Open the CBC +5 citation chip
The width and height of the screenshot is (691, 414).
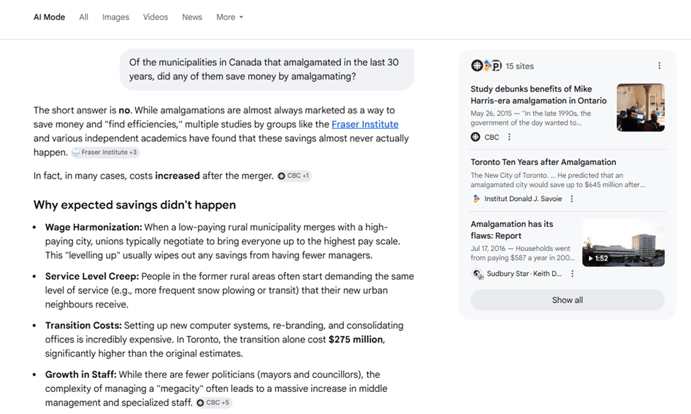(x=213, y=403)
